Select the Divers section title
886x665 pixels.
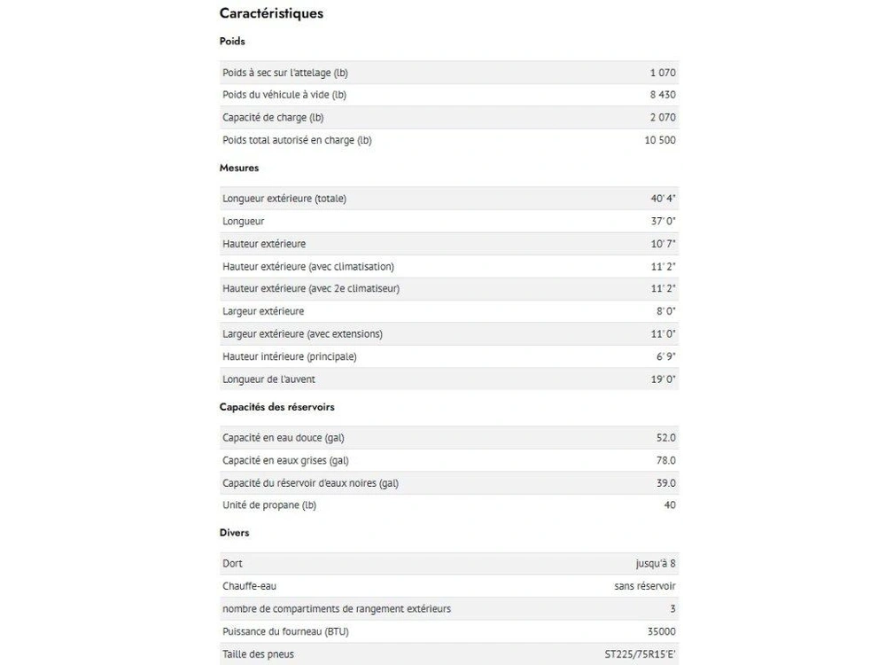click(234, 533)
